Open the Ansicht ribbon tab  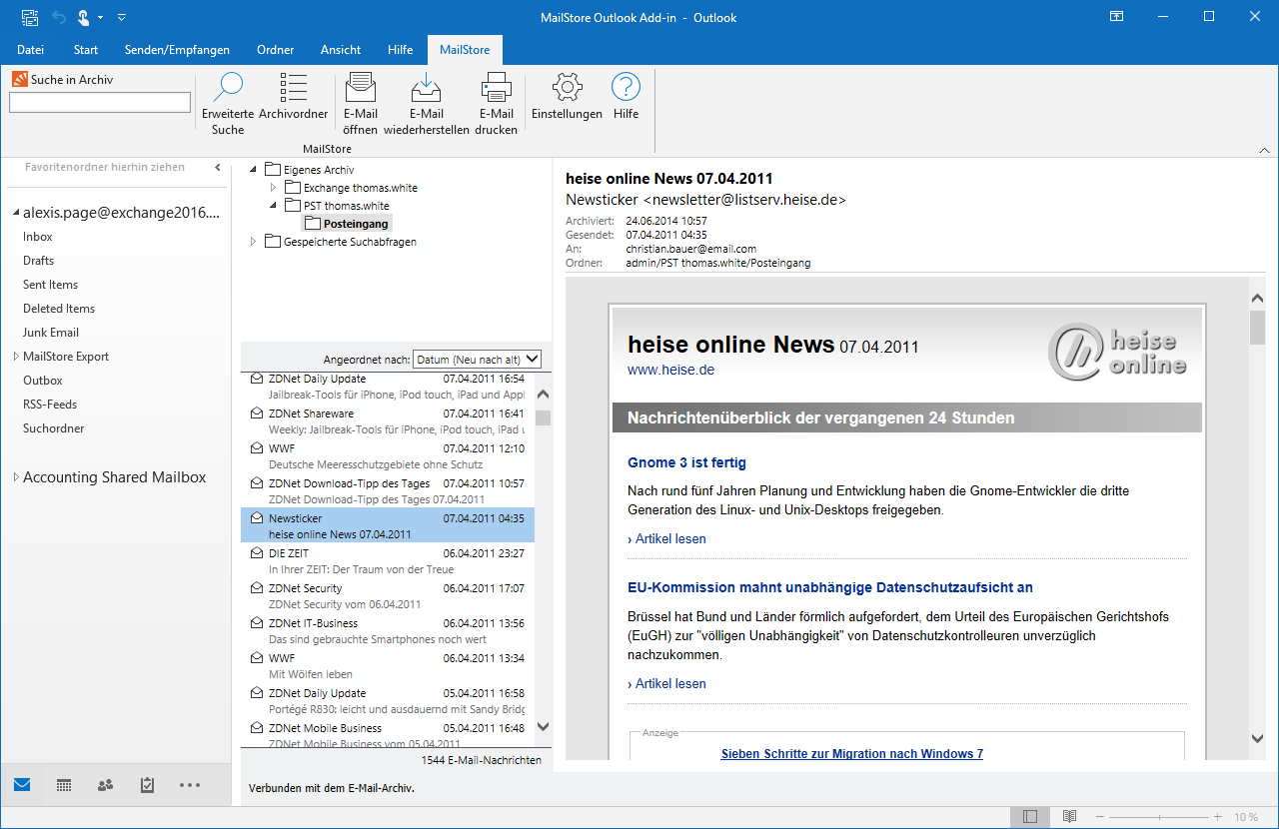340,49
